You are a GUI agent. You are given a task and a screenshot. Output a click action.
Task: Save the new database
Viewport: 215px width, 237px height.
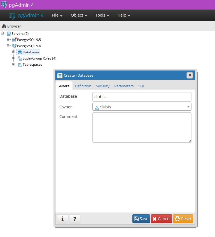coord(141,219)
